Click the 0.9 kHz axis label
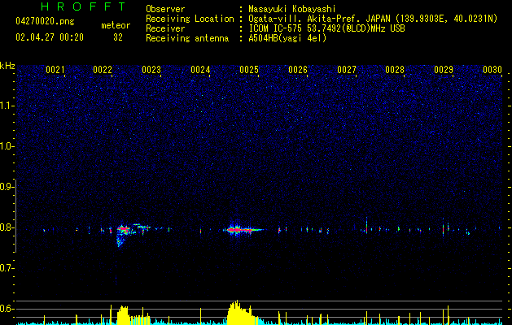This screenshot has width=512, height=325. [x=7, y=187]
